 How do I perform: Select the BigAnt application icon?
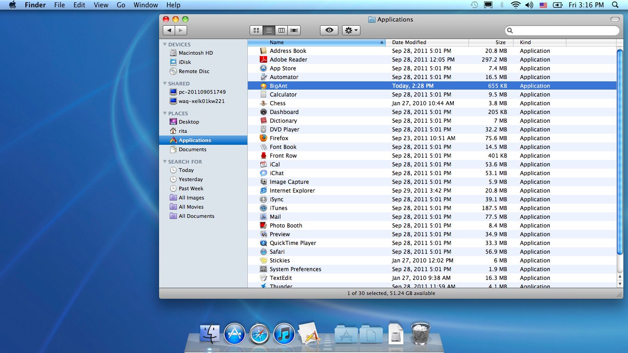click(x=263, y=86)
